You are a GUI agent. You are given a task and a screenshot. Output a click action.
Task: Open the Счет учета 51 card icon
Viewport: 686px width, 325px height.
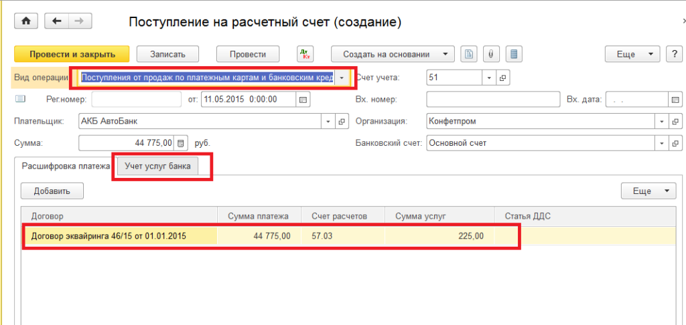[502, 78]
